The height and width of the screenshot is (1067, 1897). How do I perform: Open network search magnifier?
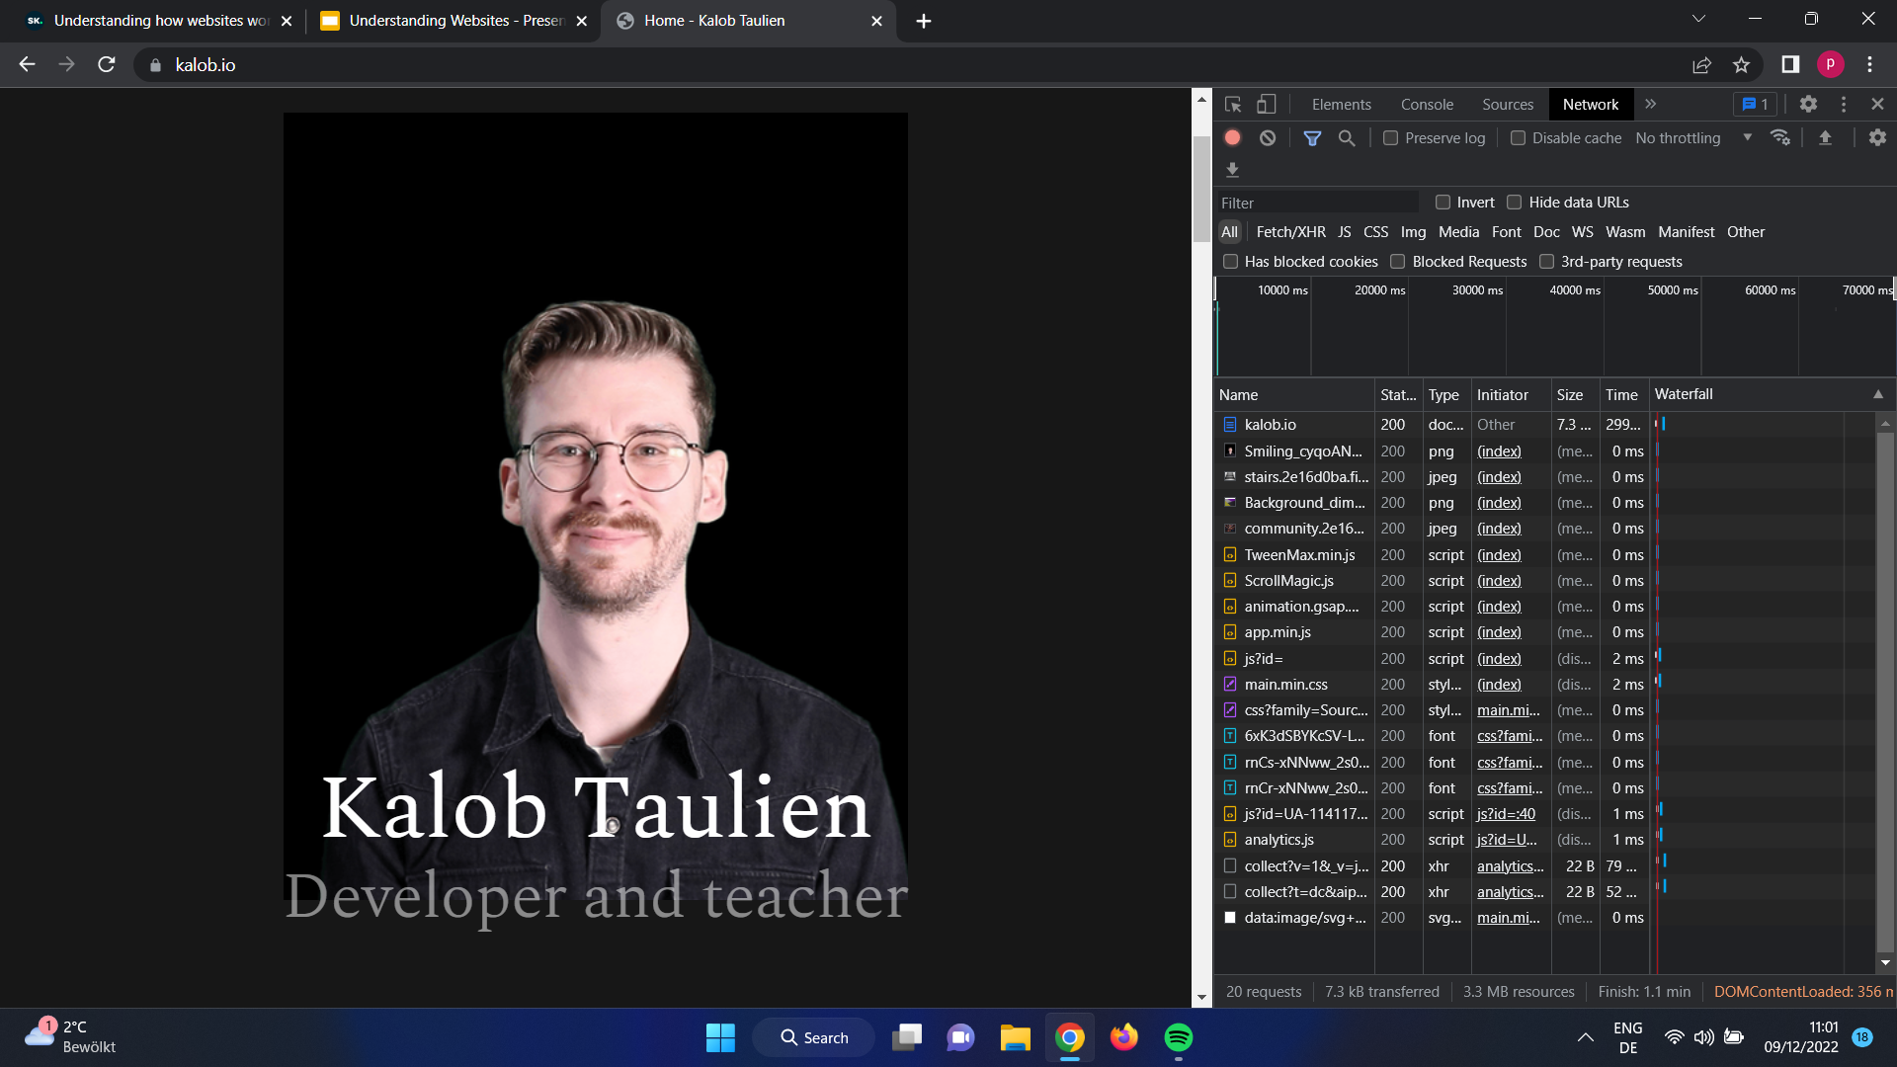pyautogui.click(x=1347, y=138)
